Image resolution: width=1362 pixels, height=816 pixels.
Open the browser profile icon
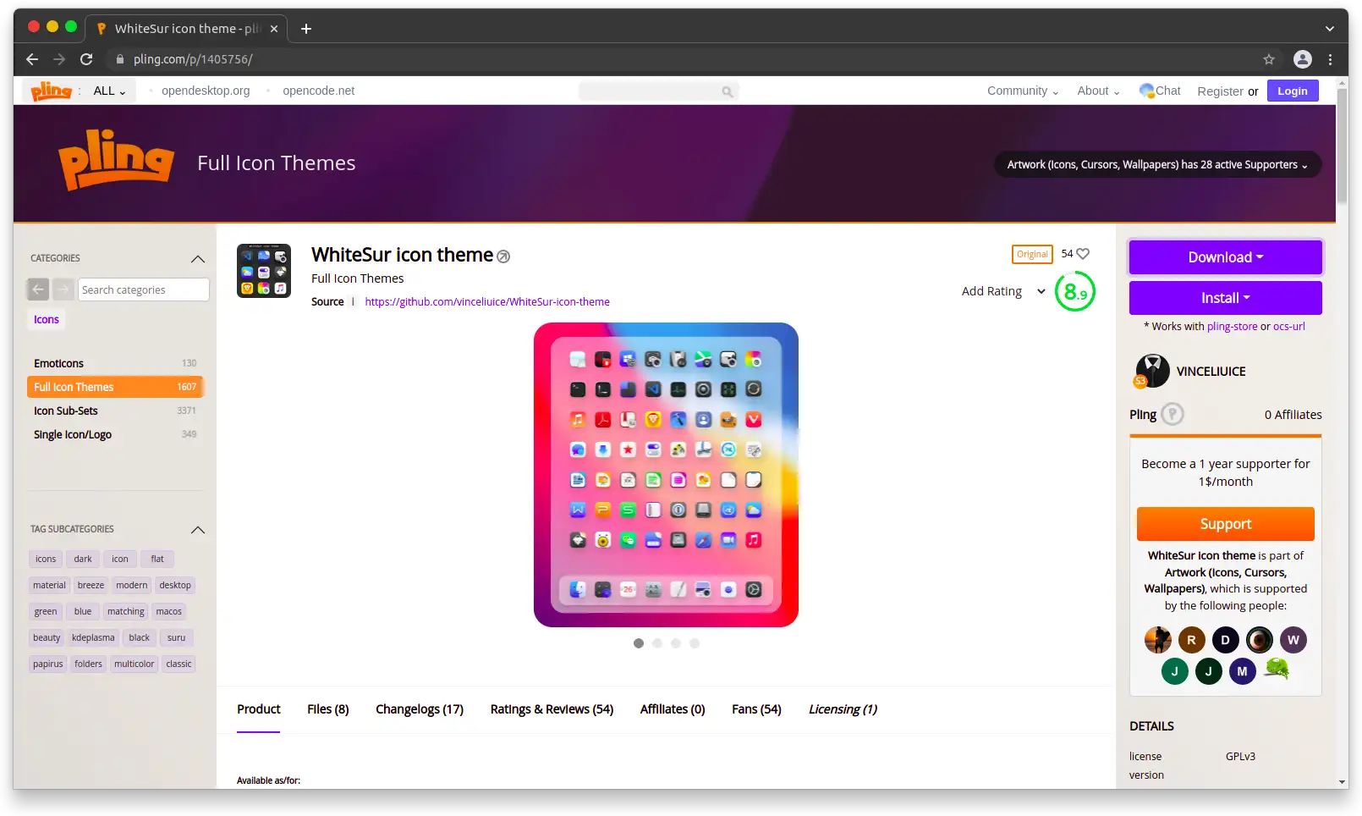coord(1303,59)
